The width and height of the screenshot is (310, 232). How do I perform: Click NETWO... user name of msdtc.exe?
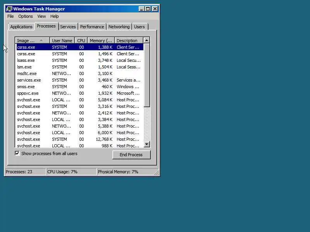pyautogui.click(x=61, y=73)
